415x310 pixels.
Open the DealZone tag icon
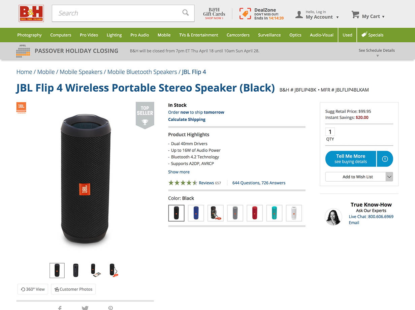click(245, 13)
